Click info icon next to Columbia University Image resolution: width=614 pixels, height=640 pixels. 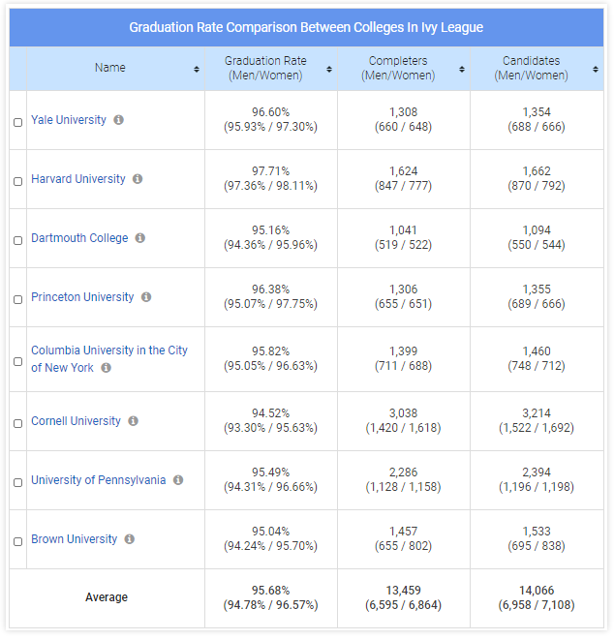tap(107, 368)
